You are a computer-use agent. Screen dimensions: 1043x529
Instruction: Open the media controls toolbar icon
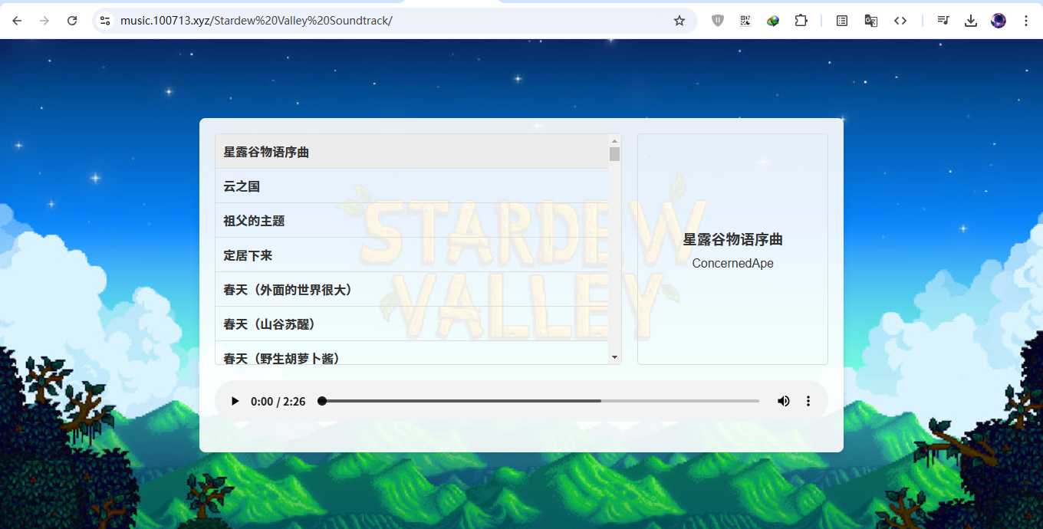943,21
